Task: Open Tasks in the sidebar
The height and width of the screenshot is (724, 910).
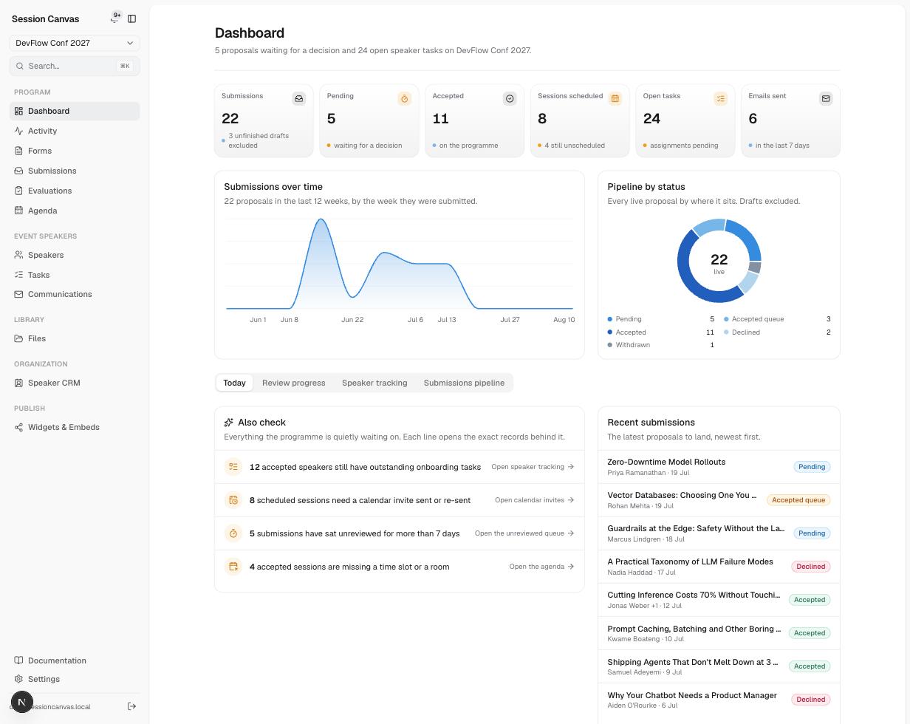Action: (x=75, y=275)
